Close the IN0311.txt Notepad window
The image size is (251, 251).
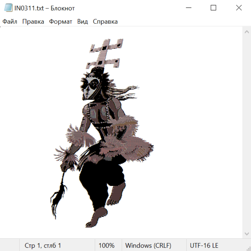tap(239, 8)
